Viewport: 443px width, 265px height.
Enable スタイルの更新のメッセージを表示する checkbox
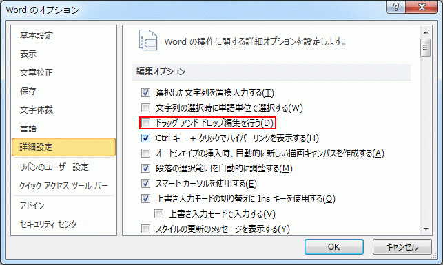click(x=145, y=229)
